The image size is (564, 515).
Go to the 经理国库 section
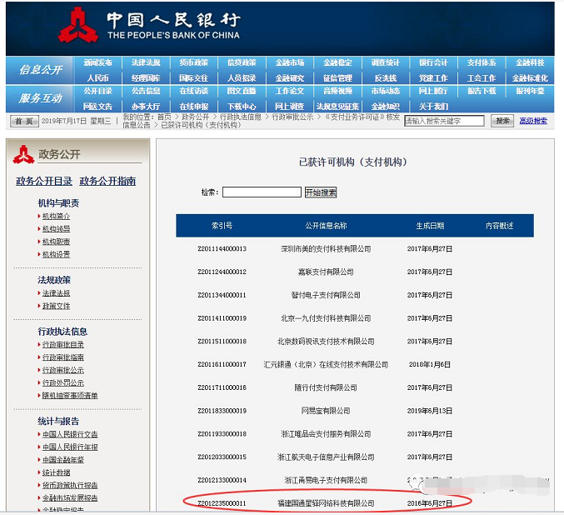146,78
